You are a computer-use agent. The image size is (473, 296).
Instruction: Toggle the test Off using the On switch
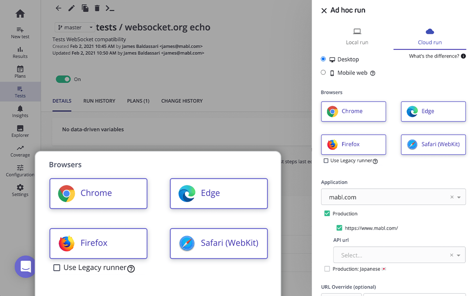pyautogui.click(x=63, y=79)
